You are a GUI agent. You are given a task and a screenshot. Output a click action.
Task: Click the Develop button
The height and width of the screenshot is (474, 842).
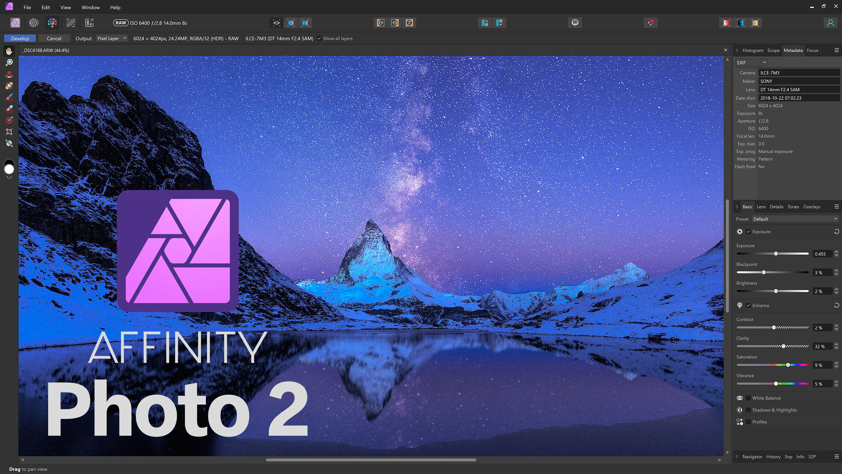[20, 39]
